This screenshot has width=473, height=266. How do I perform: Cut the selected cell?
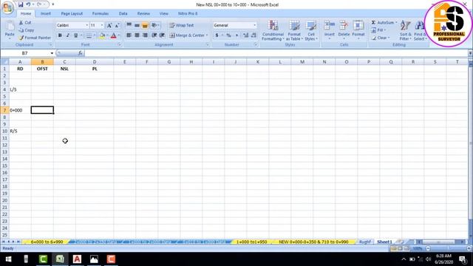click(25, 23)
